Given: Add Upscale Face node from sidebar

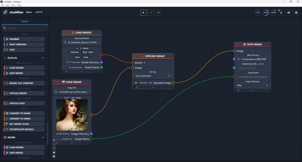Looking at the screenshot, I should point(24,103).
